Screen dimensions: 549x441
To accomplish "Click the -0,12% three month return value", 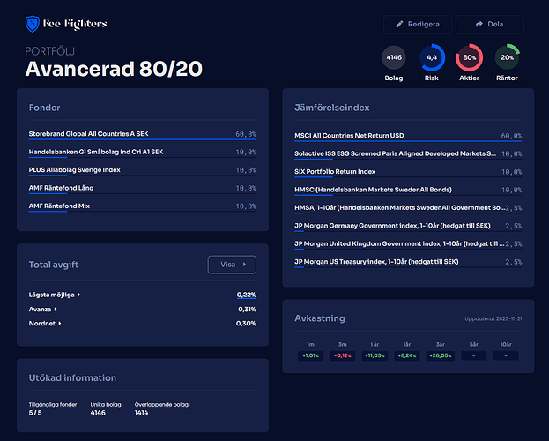I will click(x=342, y=355).
